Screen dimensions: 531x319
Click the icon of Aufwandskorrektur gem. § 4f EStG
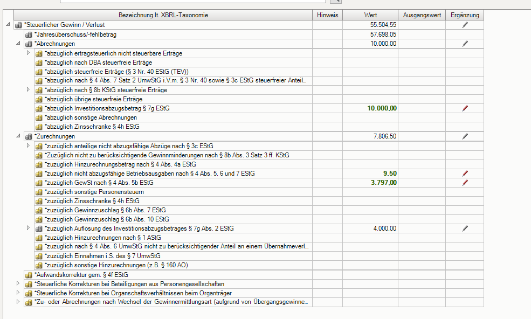click(29, 275)
